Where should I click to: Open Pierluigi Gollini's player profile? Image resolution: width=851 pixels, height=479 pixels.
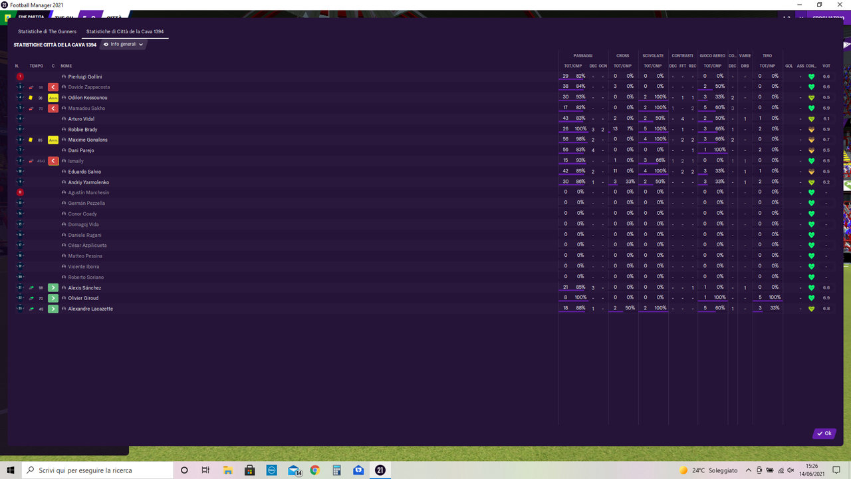pos(85,77)
